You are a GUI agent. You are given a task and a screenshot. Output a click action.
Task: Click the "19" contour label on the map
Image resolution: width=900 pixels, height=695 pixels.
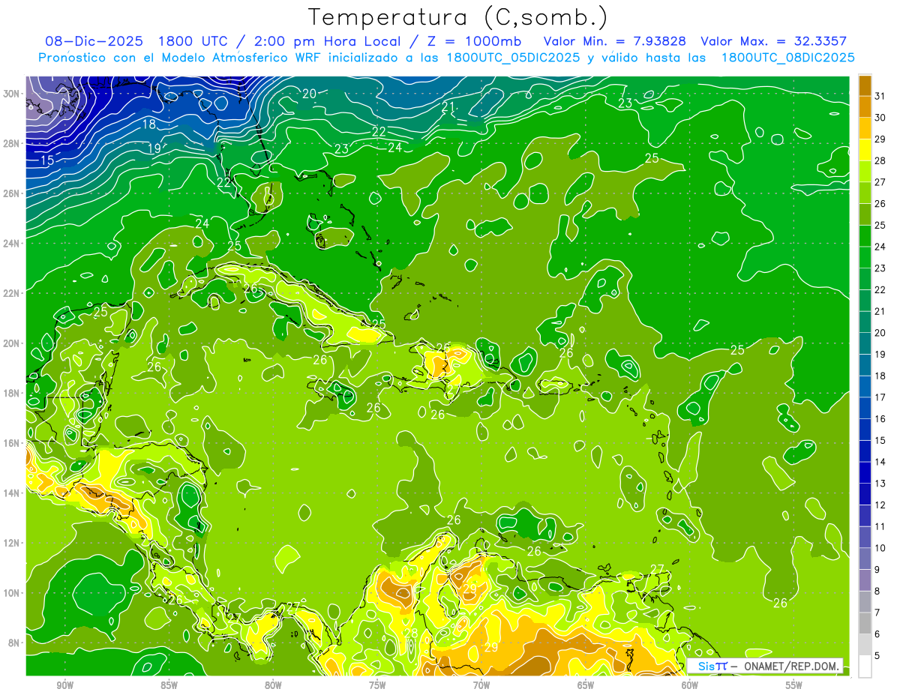click(154, 149)
